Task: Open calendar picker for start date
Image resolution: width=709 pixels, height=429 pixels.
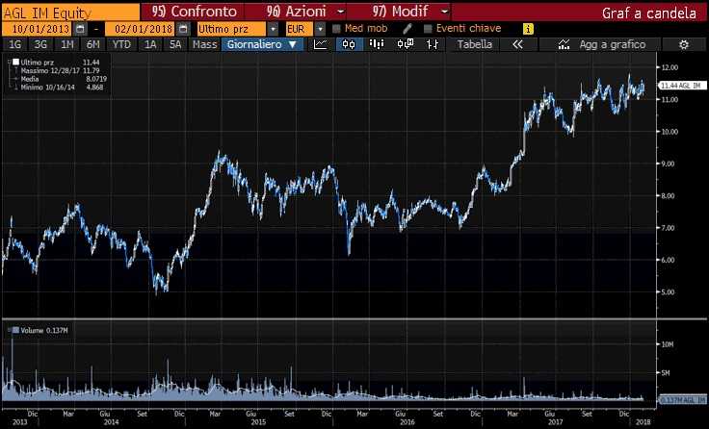Action: [80, 29]
